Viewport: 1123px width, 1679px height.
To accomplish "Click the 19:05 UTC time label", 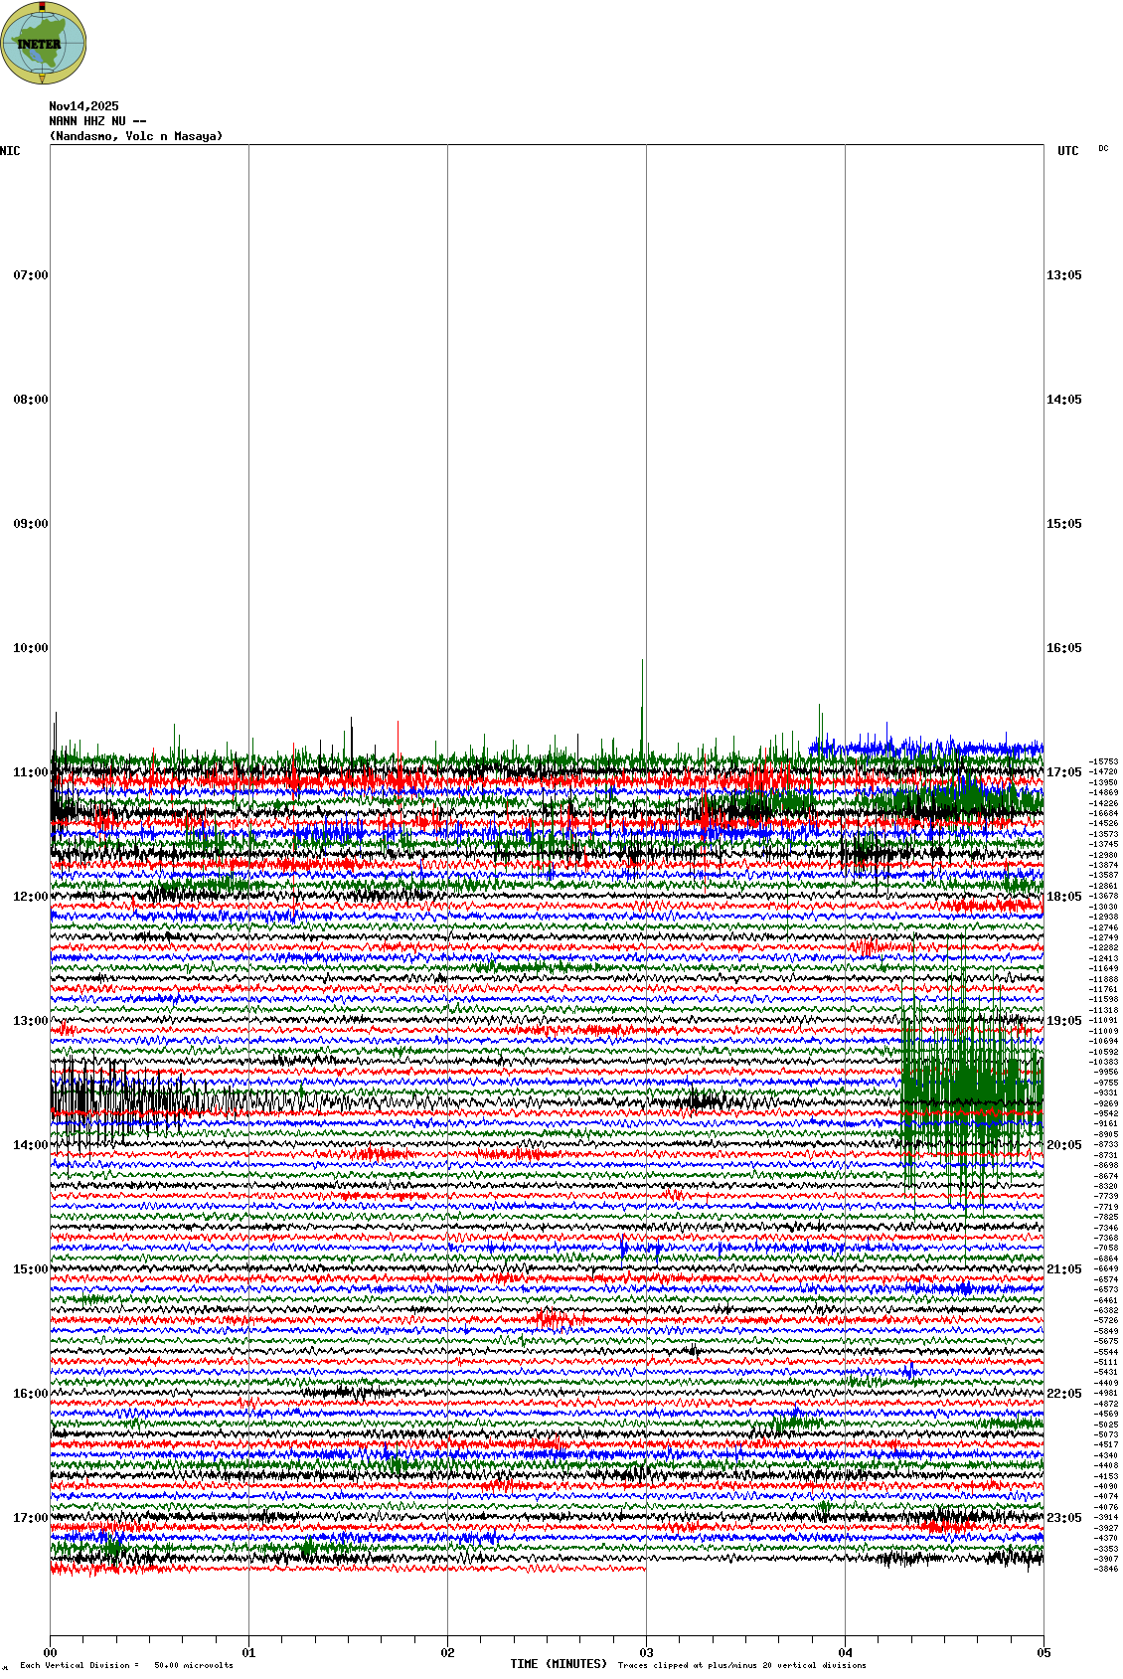I will pos(1063,1021).
